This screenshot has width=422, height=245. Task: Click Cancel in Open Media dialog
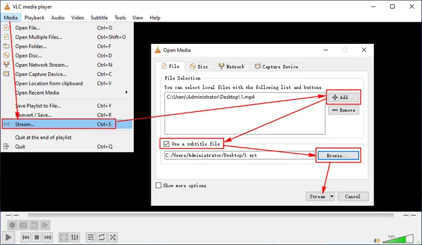tap(353, 196)
